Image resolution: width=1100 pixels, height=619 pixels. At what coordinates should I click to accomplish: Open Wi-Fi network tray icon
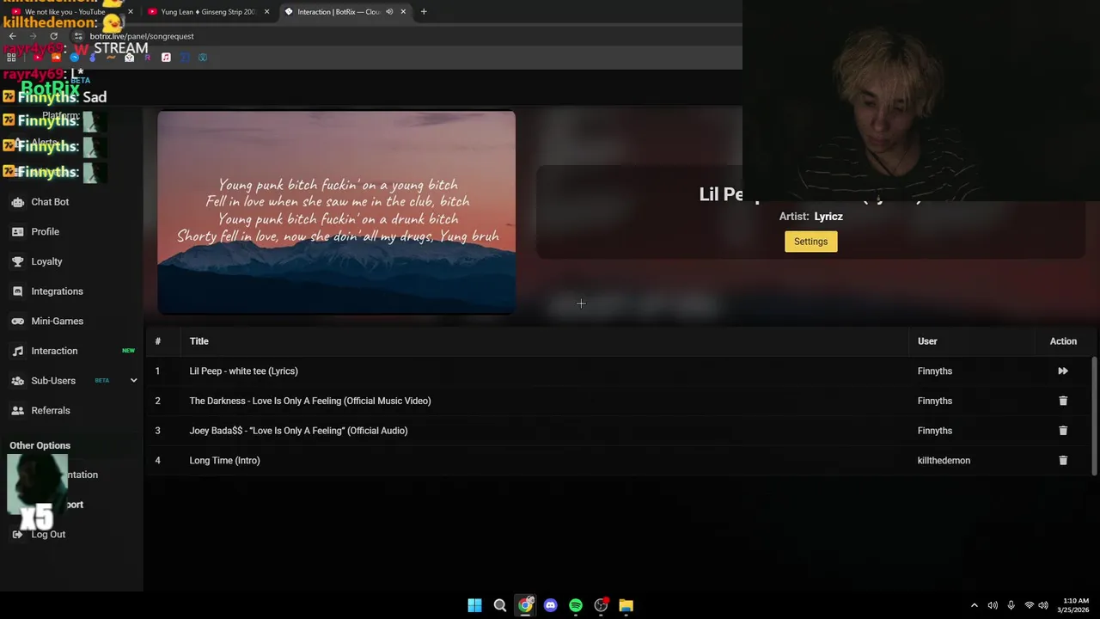point(1029,605)
